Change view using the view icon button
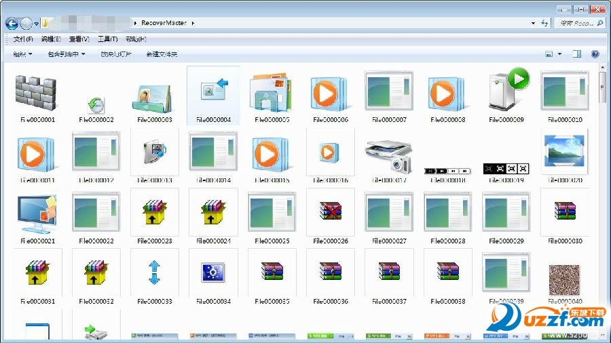The height and width of the screenshot is (343, 611). [x=549, y=54]
